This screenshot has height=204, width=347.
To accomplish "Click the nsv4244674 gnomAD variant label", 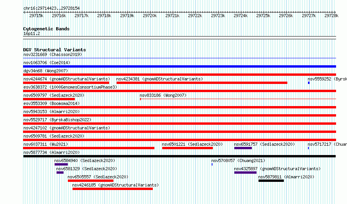I will (x=67, y=79).
